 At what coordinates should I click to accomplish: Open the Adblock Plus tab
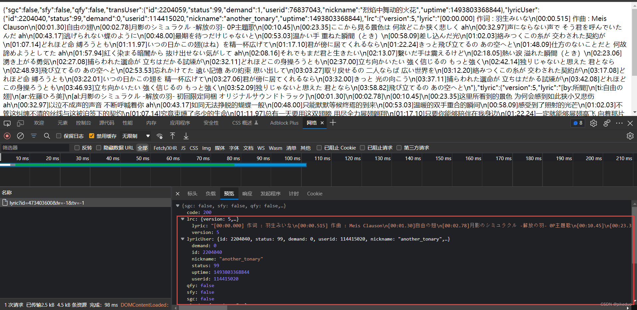click(x=284, y=123)
